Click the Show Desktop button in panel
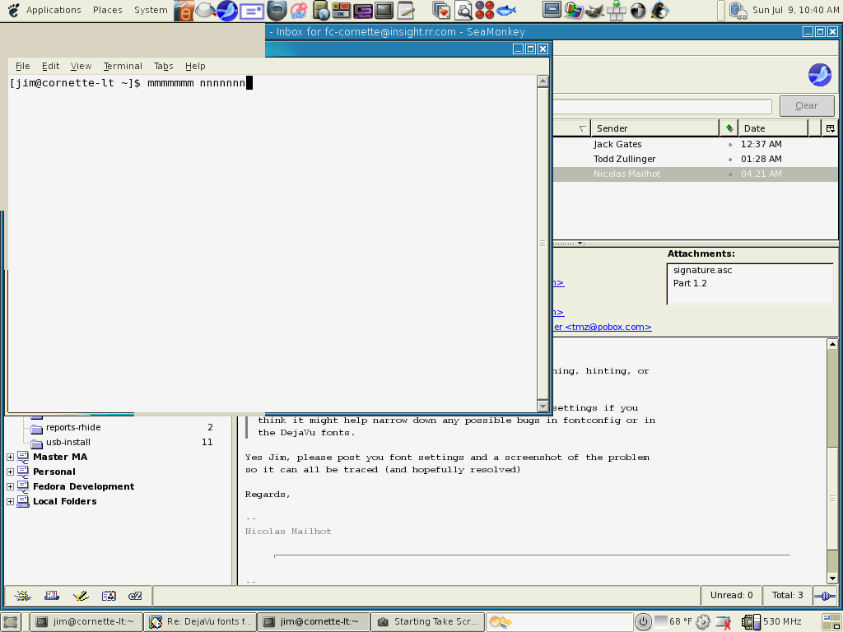Image resolution: width=843 pixels, height=632 pixels. pos(11,621)
